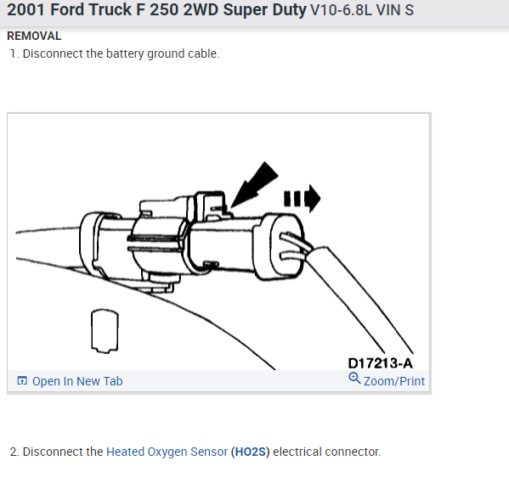Open the HO2S abbreviation link
Image resolution: width=509 pixels, height=483 pixels.
click(x=251, y=452)
